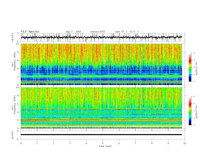
Task: Click "-3" tick on ch.1 color bar
Action: click(x=194, y=53)
